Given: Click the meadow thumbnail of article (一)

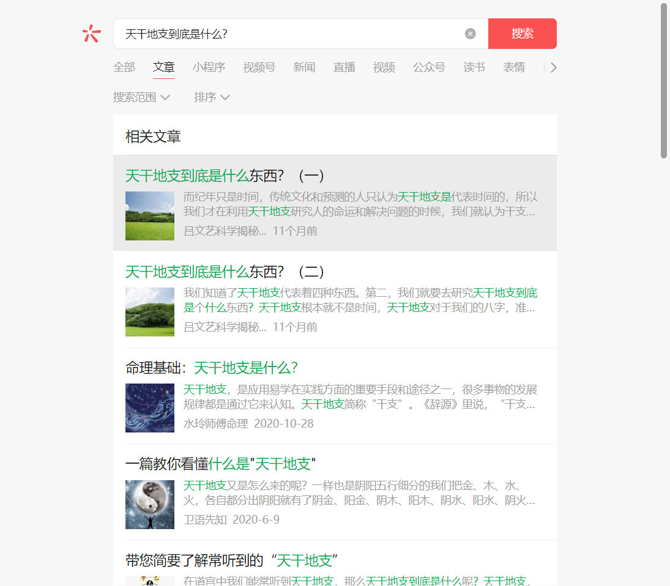Looking at the screenshot, I should [x=149, y=216].
